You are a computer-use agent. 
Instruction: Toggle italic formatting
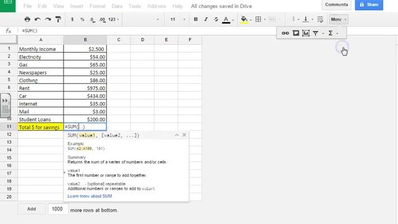point(206,19)
